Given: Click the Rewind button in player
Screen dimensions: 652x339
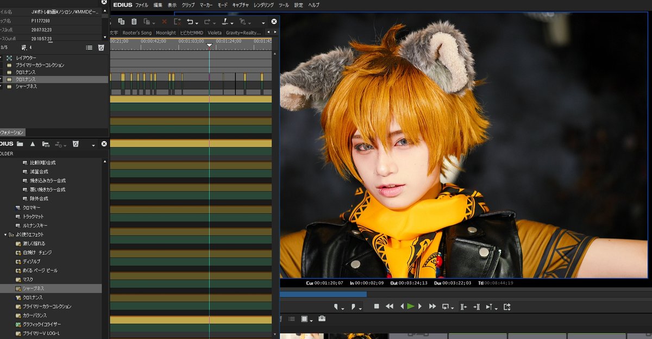Looking at the screenshot, I should 390,306.
